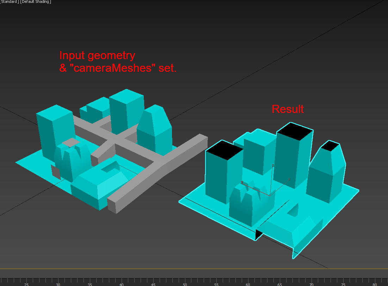388x286 pixels.
Task: Select the tallest black-topped tower in Result
Action: click(292, 155)
